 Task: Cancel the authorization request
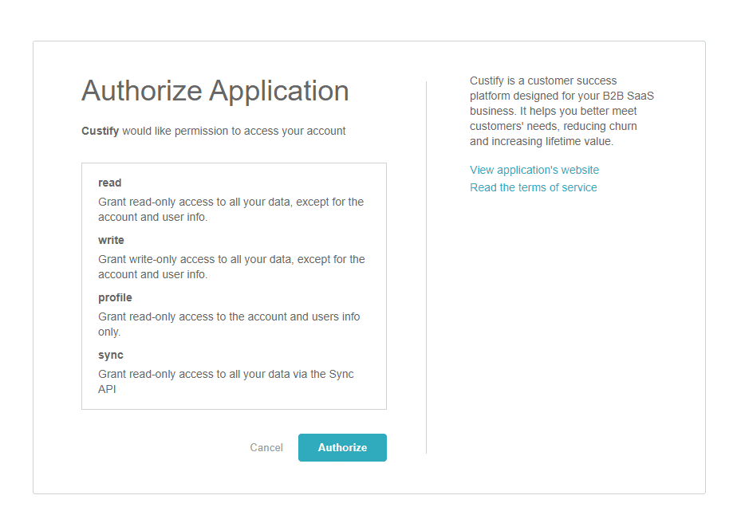pos(266,448)
